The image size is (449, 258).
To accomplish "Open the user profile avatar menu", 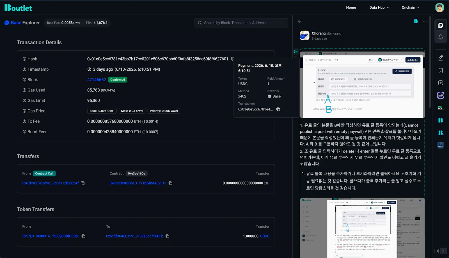I will pos(439,8).
